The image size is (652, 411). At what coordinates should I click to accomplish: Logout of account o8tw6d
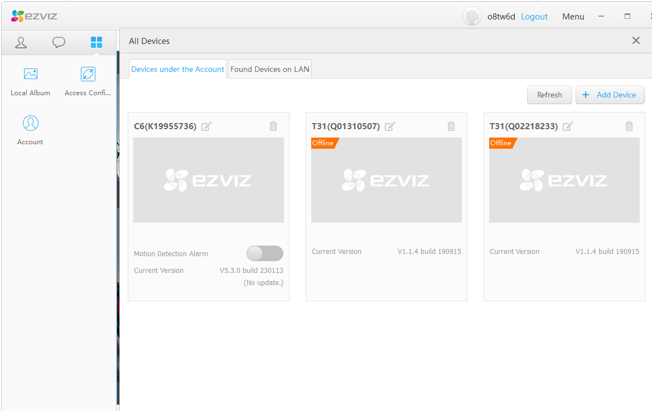(x=534, y=16)
